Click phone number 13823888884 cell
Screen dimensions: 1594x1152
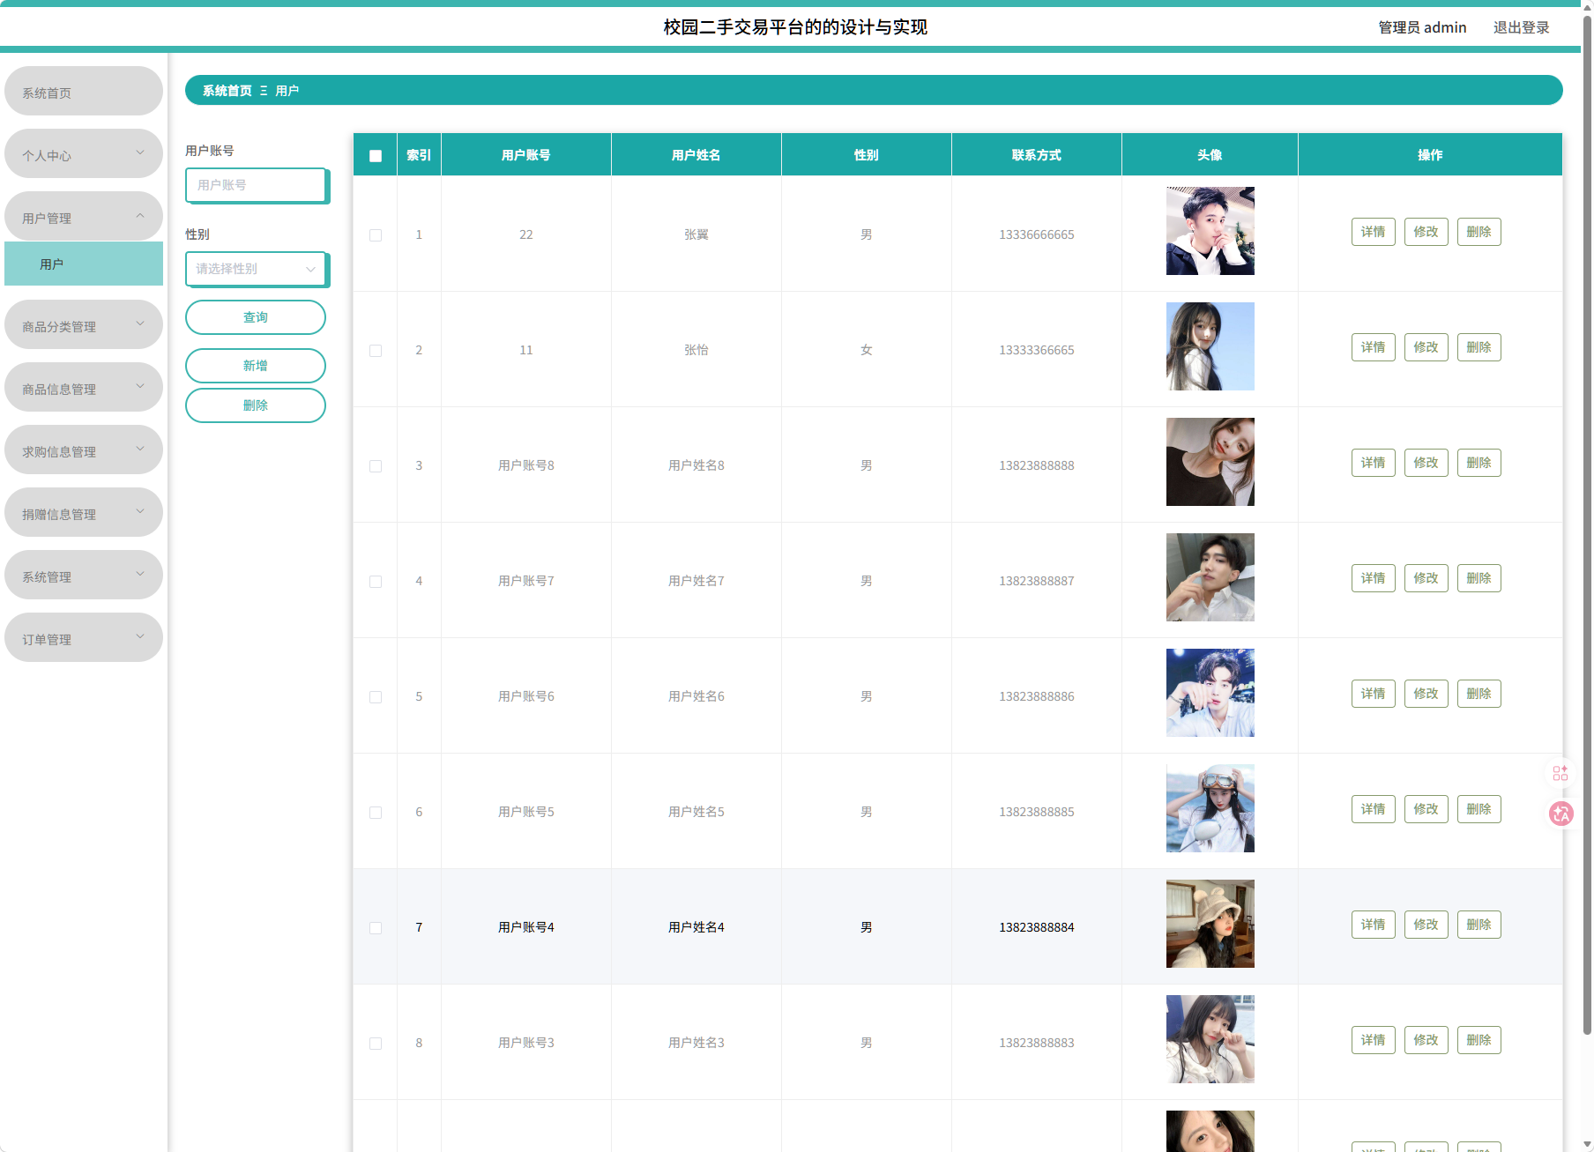[1037, 927]
